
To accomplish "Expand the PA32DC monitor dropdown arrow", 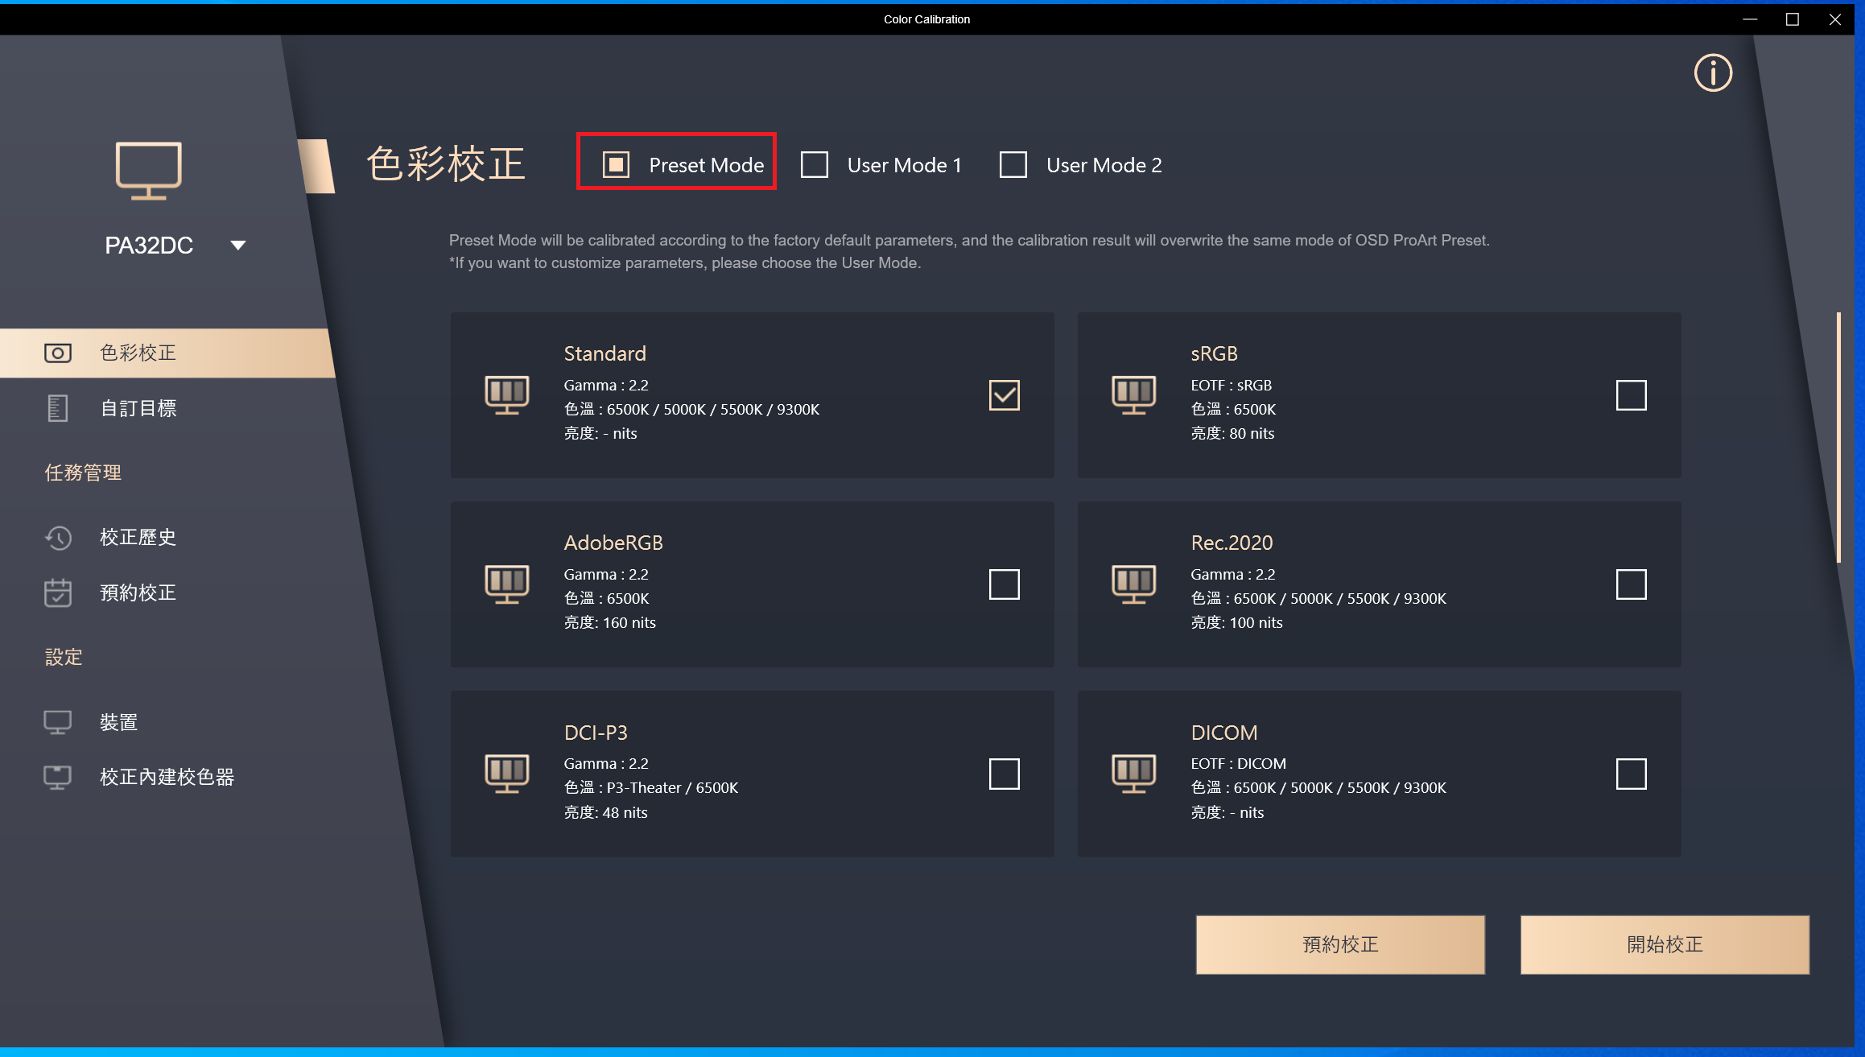I will (238, 246).
